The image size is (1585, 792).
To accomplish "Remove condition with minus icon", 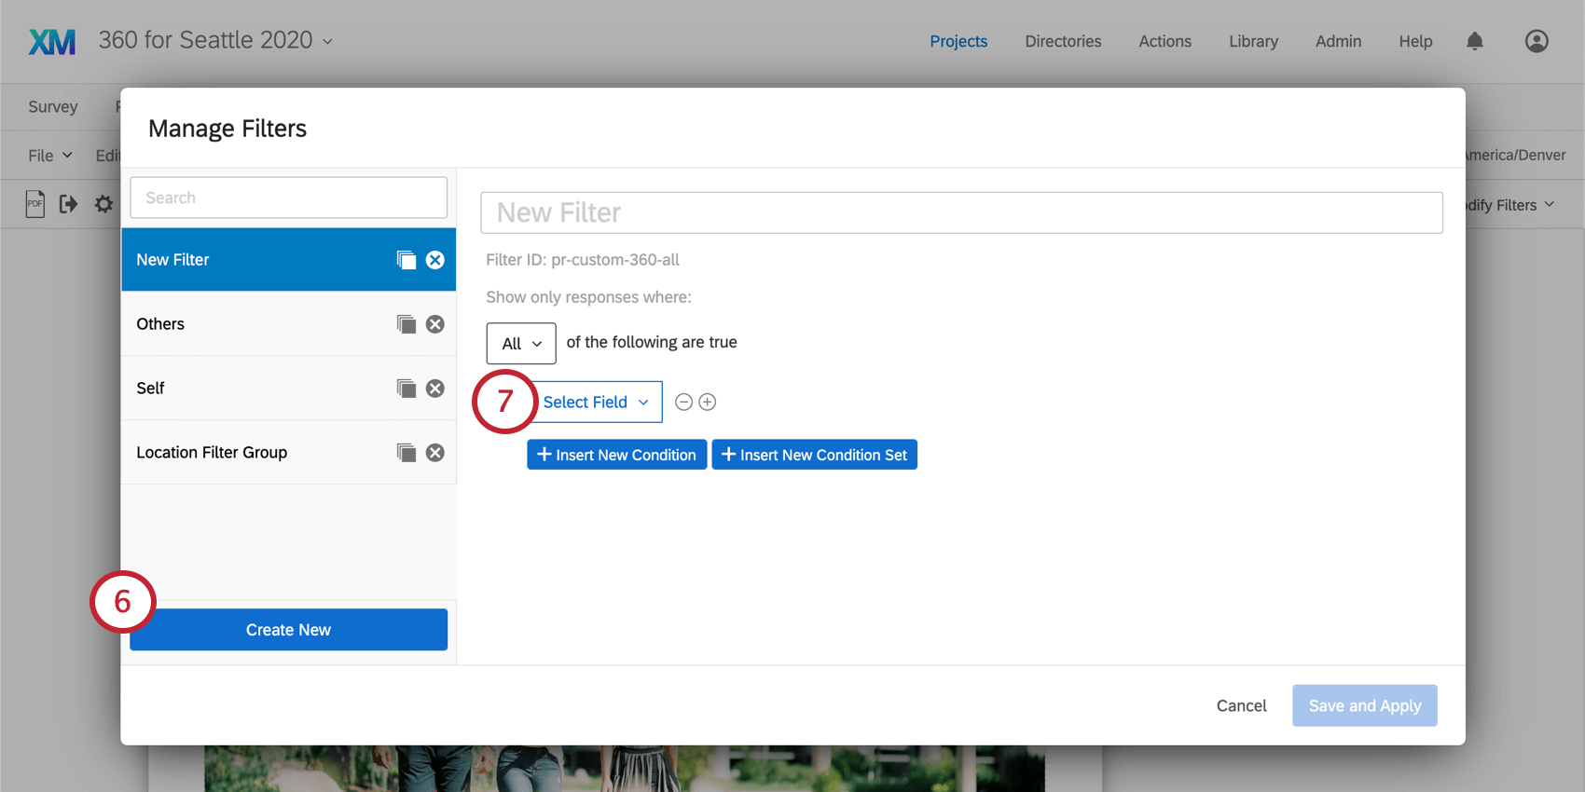I will [x=683, y=403].
